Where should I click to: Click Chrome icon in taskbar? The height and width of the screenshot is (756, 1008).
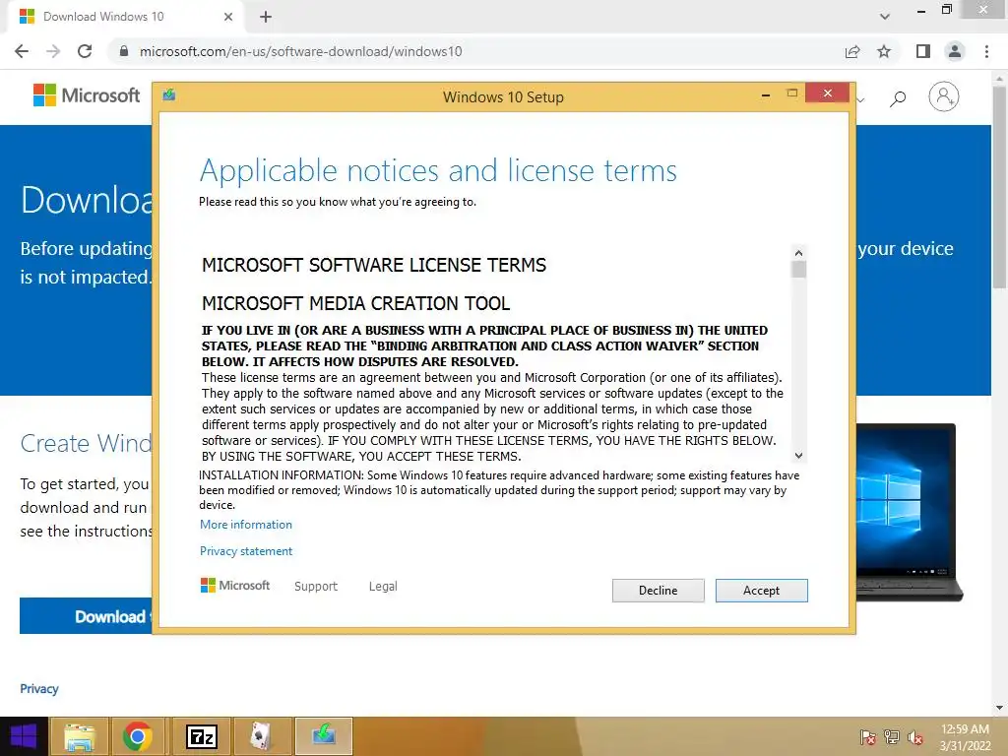click(138, 736)
